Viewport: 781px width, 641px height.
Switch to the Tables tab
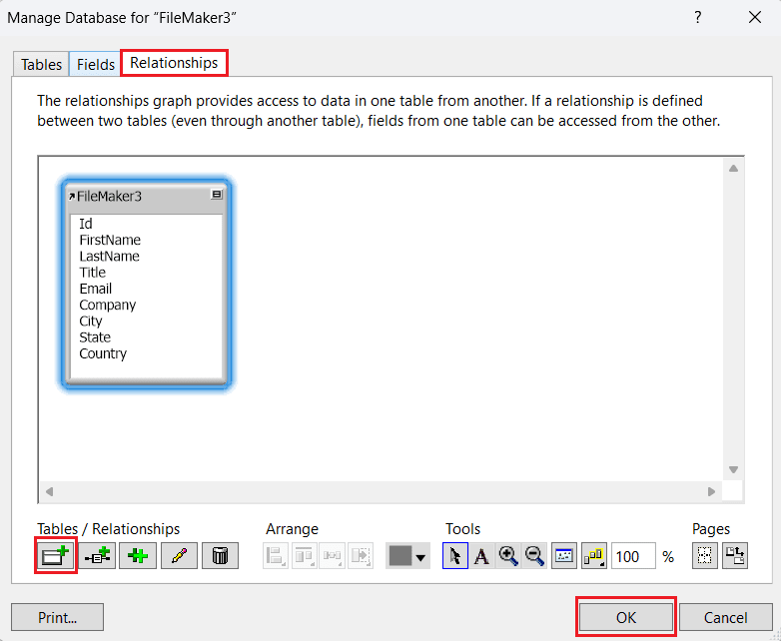(41, 64)
